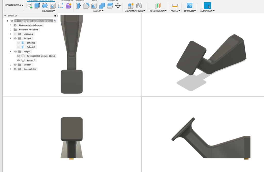Open the purple Create Form tool
The width and height of the screenshot is (264, 172).
[x=68, y=6]
